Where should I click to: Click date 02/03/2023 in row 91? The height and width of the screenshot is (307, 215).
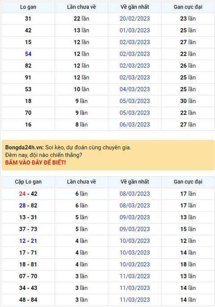135,77
